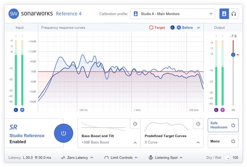Click the Sonarworks SW logo icon
The image size is (247, 167).
[x=14, y=14]
